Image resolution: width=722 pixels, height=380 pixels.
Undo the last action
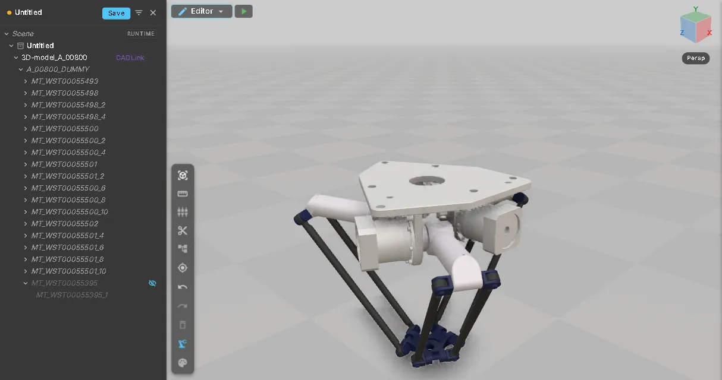(183, 287)
